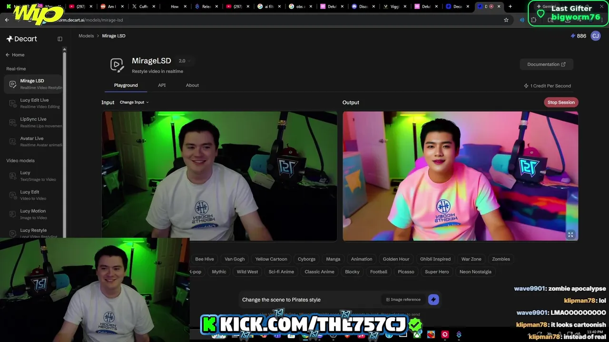Screen dimensions: 609x342
Task: Select Lucy Restyle in the sidebar
Action: click(x=33, y=233)
